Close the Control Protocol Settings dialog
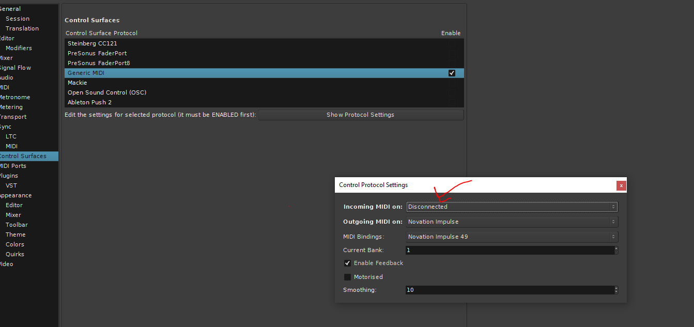The width and height of the screenshot is (694, 327). [x=621, y=185]
